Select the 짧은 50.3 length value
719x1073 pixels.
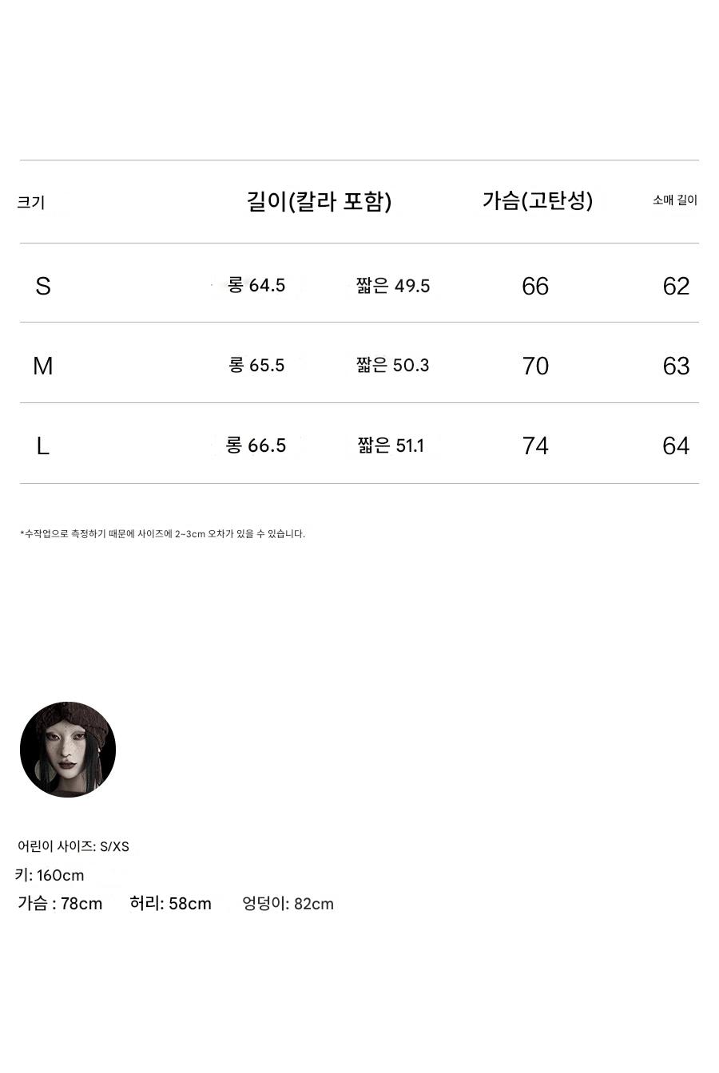pos(393,365)
